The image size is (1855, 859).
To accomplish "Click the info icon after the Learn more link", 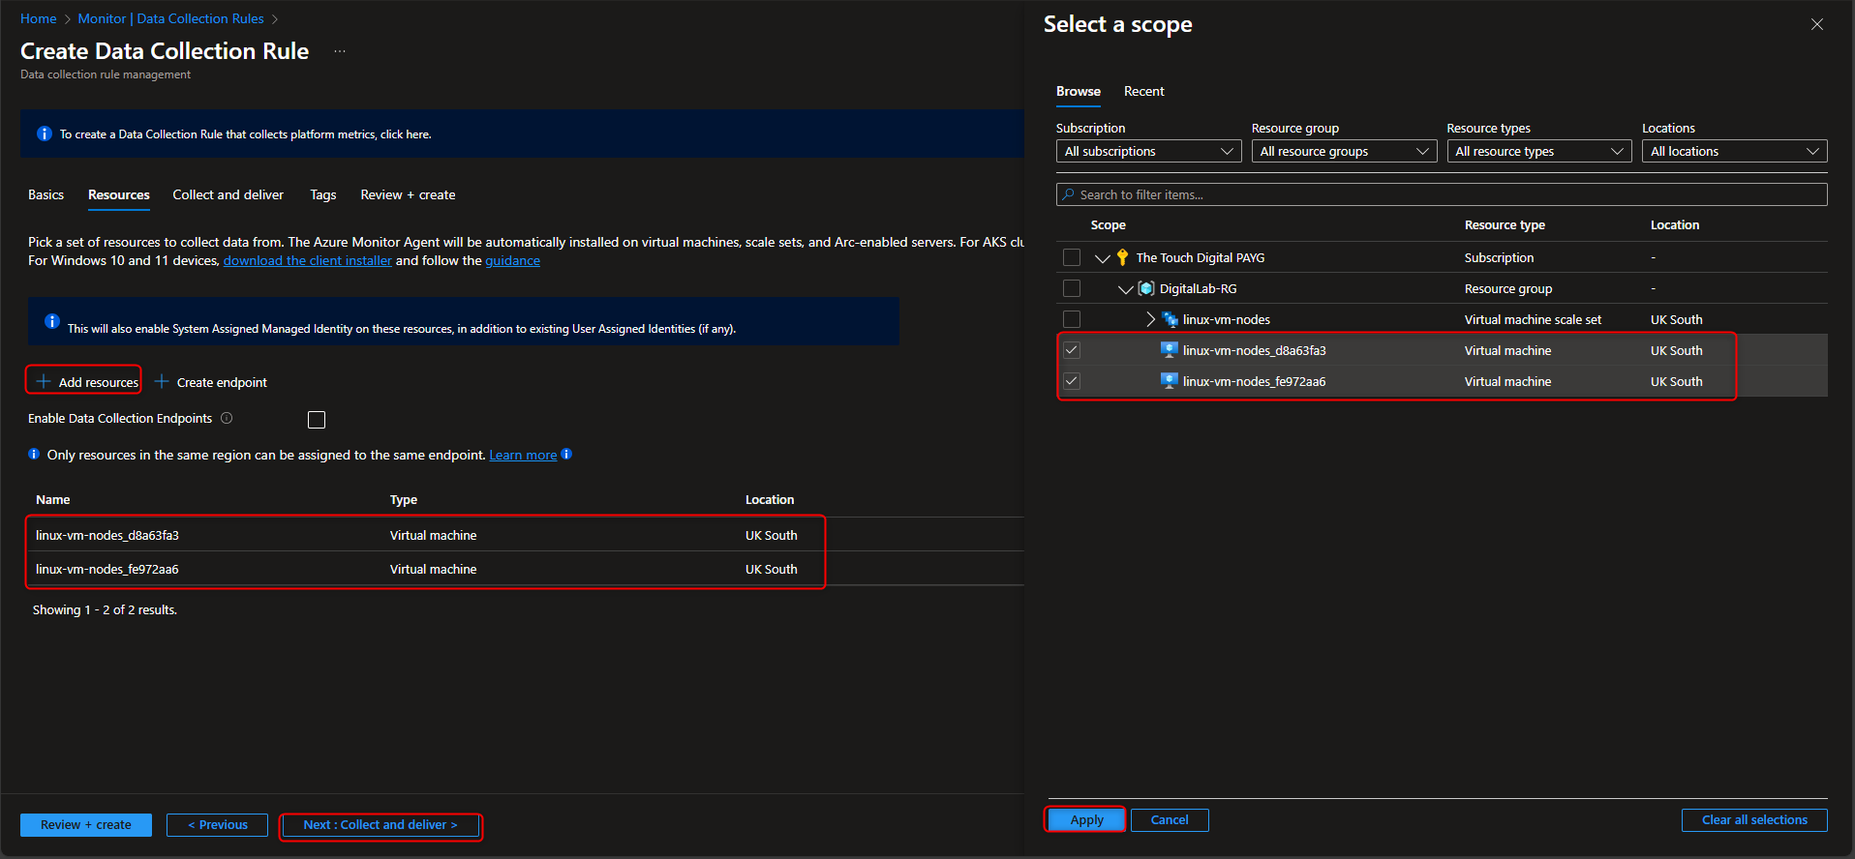I will click(566, 454).
